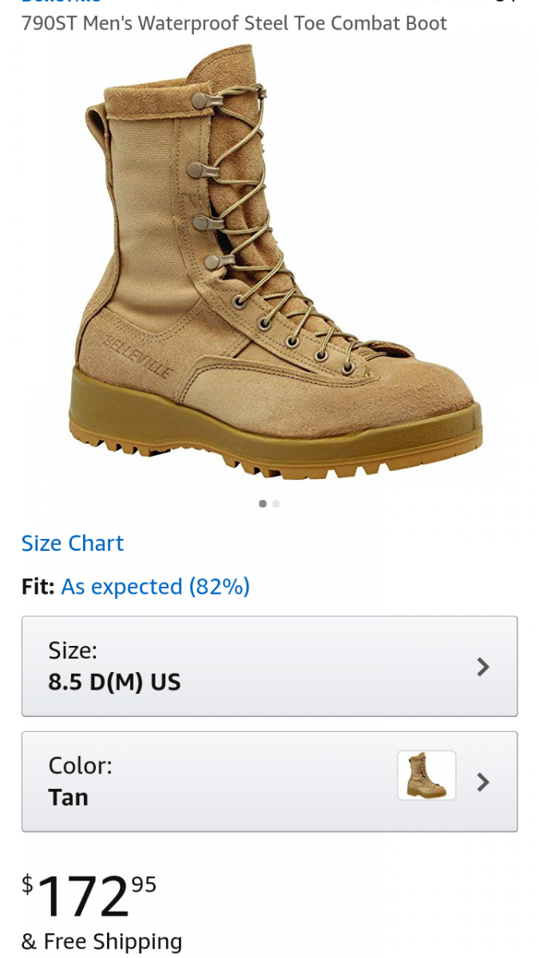539x958 pixels.
Task: Open the Color dropdown showing Tan
Action: (269, 782)
